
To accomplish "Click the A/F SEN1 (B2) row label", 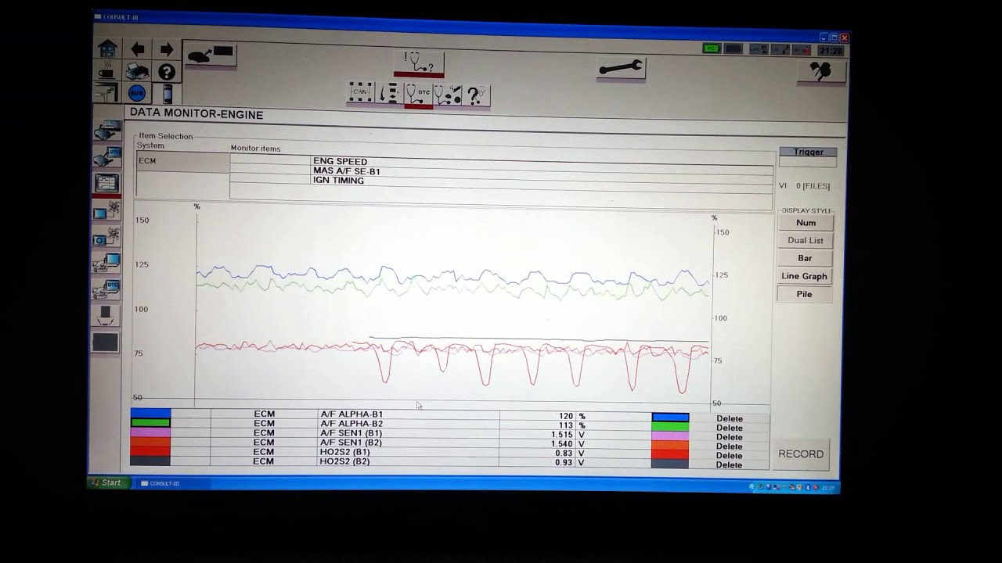I will click(x=351, y=443).
